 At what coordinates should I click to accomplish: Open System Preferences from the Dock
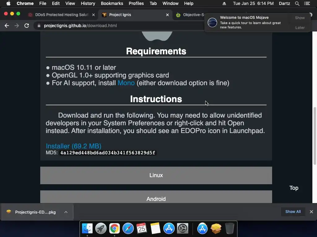183,228
